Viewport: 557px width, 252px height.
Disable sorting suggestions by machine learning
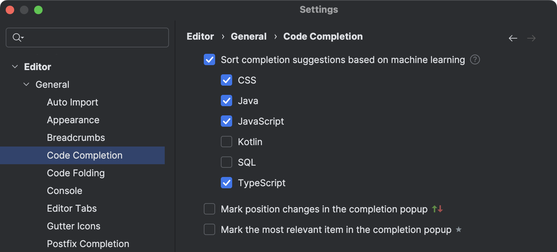click(209, 60)
